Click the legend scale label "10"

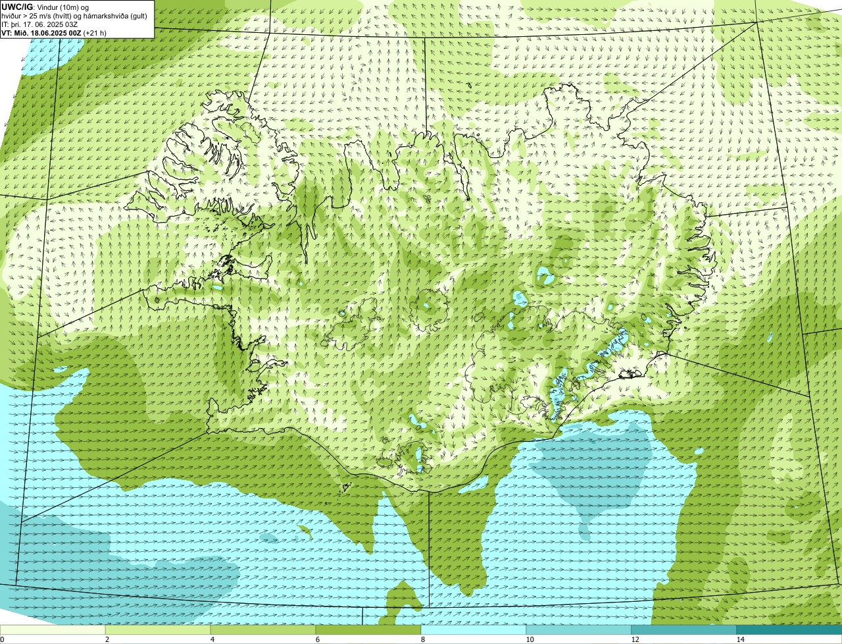coord(530,639)
